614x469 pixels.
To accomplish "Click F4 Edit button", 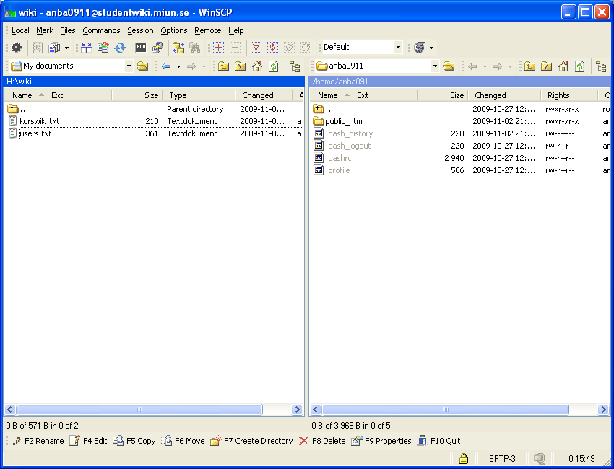I will pyautogui.click(x=89, y=441).
